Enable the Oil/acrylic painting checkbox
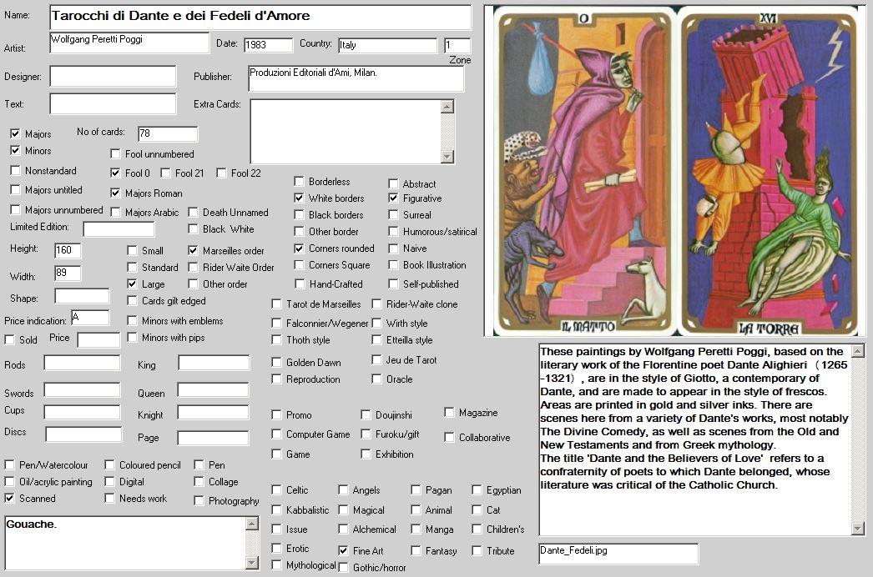Image resolution: width=873 pixels, height=577 pixels. (x=9, y=481)
